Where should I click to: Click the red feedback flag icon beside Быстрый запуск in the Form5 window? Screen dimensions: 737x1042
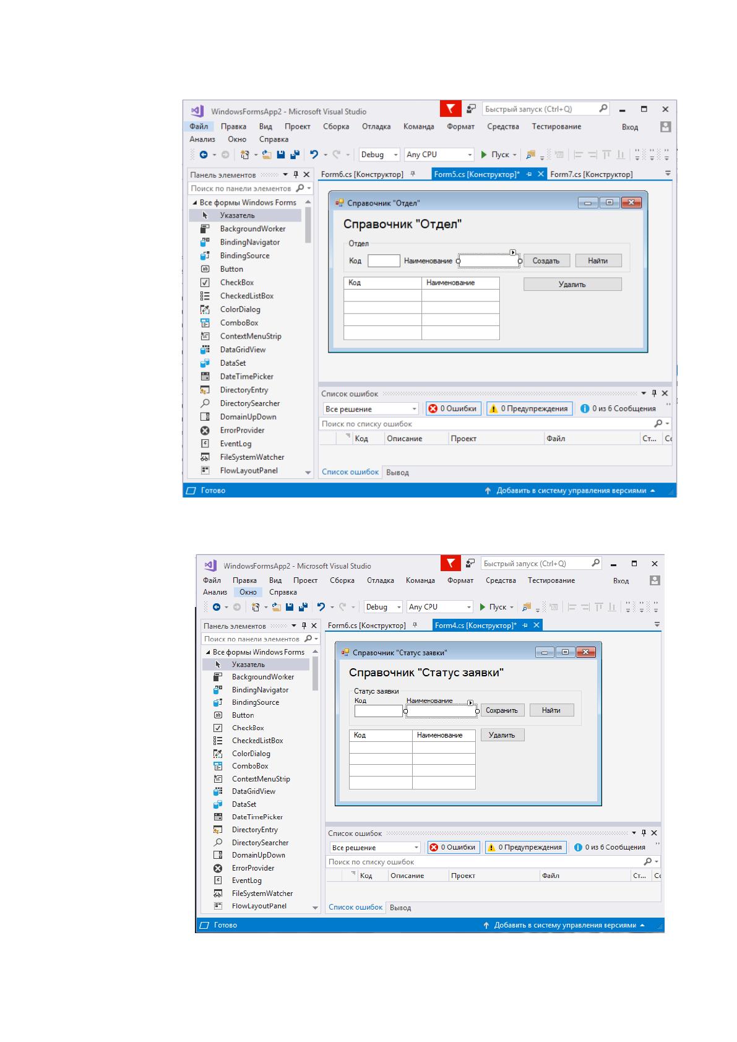click(x=450, y=109)
